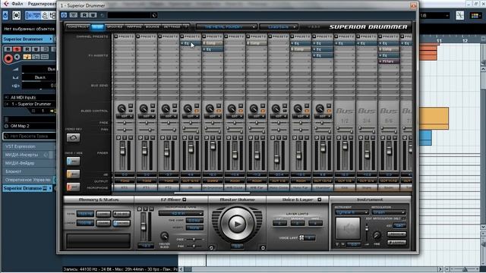The width and height of the screenshot is (486, 273).
Task: Open the Grooves tab
Action: click(115, 27)
